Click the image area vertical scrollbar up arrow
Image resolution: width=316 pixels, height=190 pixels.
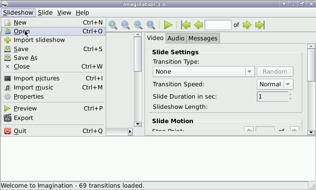point(137,34)
